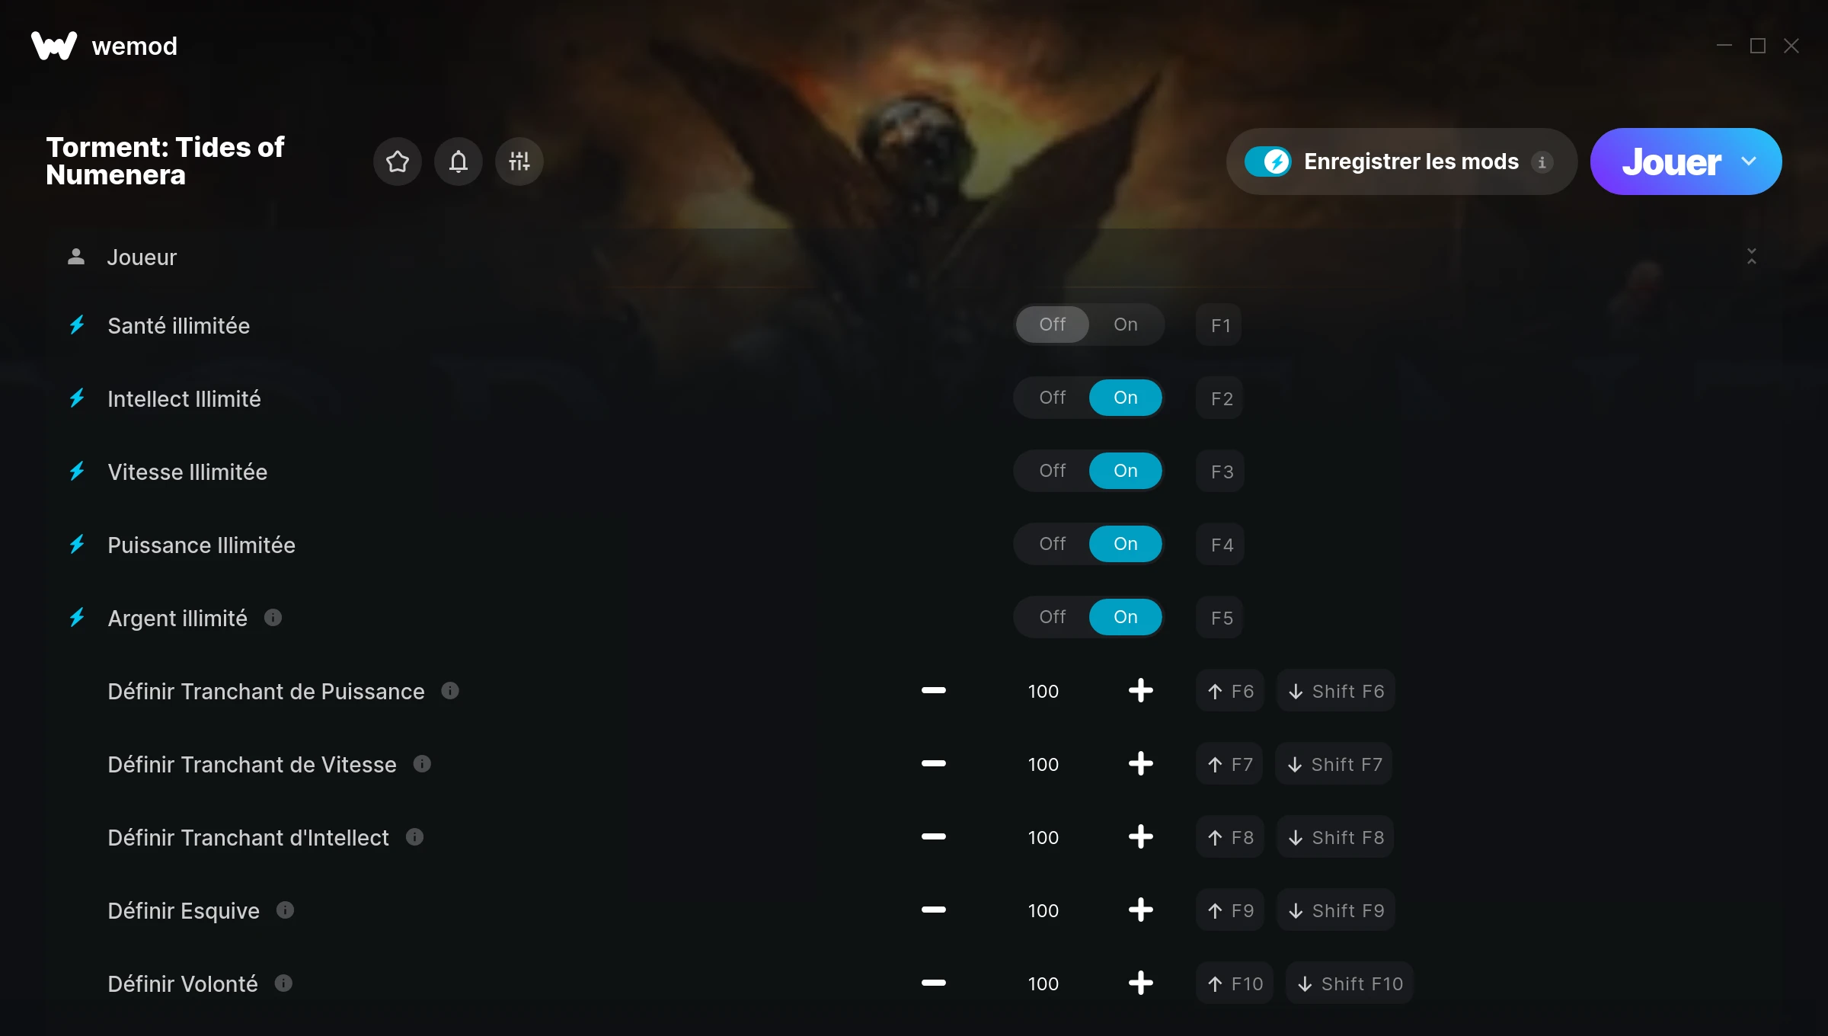Turn off Intellect Illimité
Viewport: 1828px width, 1036px height.
click(x=1053, y=398)
